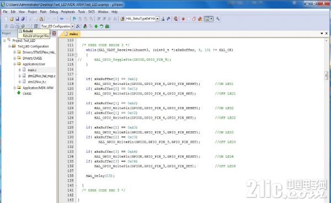
Task: Select stm32f4xx_it.c in project tree
Action: click(37, 82)
